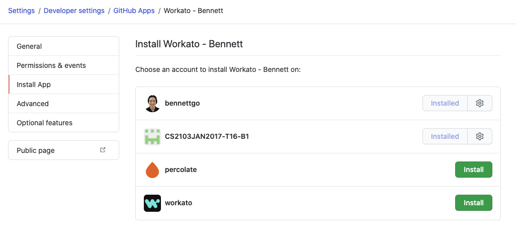This screenshot has height=248, width=516.
Task: Open Optional features in sidebar
Action: point(45,123)
